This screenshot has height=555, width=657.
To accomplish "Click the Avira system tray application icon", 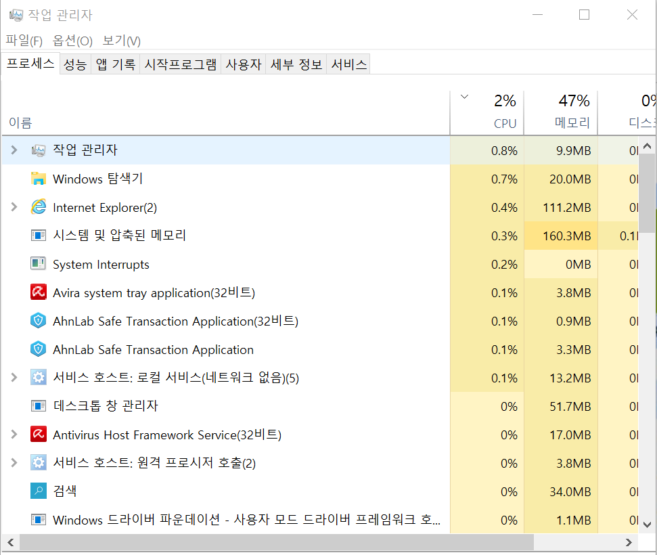I will click(39, 292).
